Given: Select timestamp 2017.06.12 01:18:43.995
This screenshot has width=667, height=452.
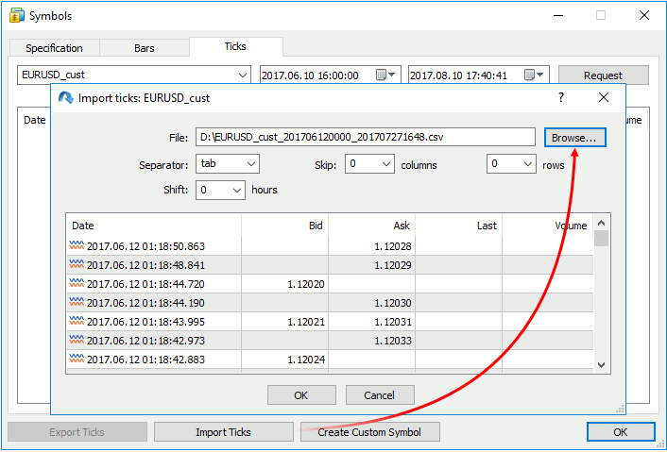Looking at the screenshot, I should (145, 322).
